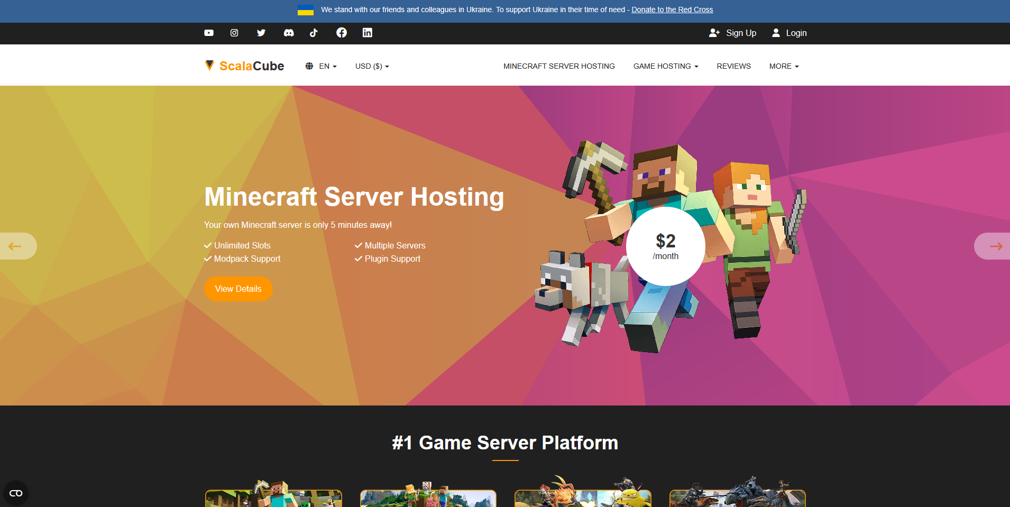Follow Donate to the Red Cross link
The height and width of the screenshot is (507, 1010).
pos(672,10)
